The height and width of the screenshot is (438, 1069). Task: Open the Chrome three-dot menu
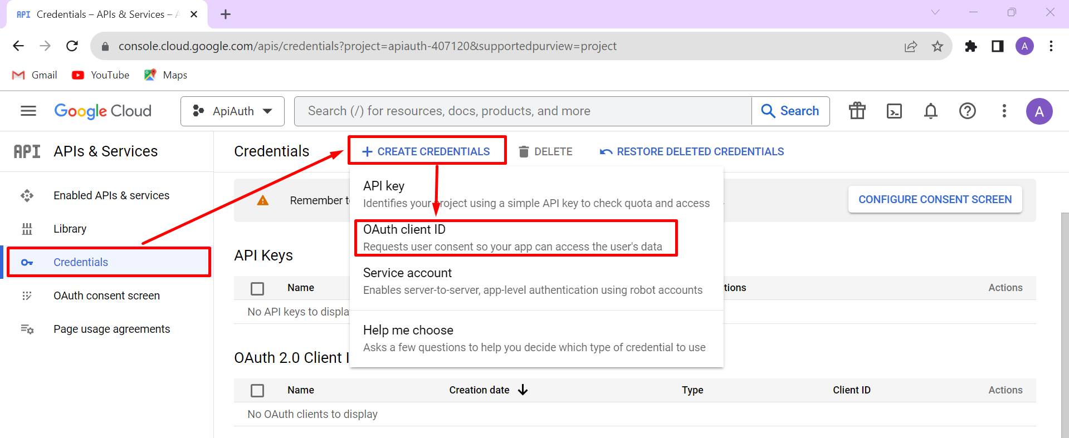(x=1051, y=46)
